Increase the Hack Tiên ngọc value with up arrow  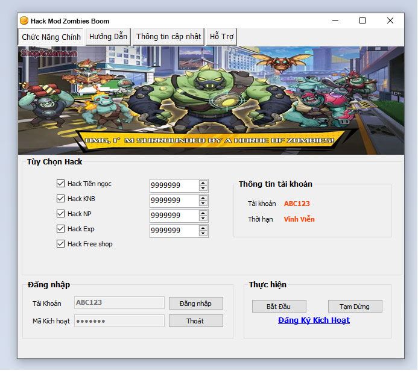pyautogui.click(x=203, y=183)
